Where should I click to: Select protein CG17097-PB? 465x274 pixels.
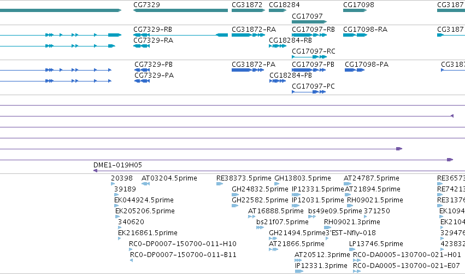(x=313, y=65)
